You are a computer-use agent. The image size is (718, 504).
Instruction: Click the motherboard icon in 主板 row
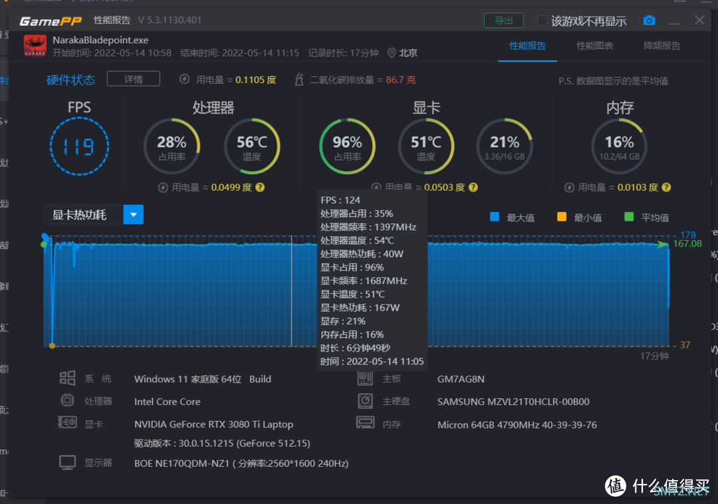[366, 378]
